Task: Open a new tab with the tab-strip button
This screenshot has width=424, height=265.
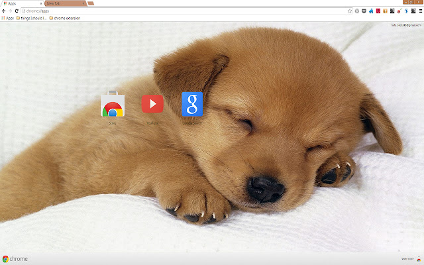Action: (x=91, y=3)
